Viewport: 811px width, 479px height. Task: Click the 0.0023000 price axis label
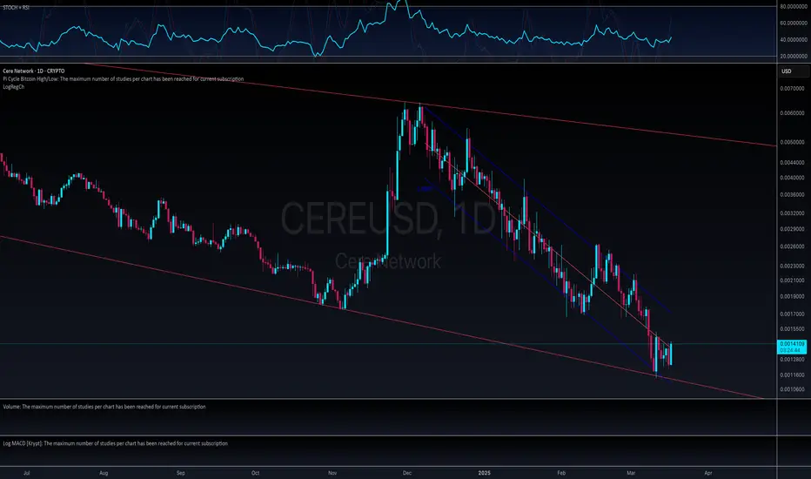coord(792,266)
